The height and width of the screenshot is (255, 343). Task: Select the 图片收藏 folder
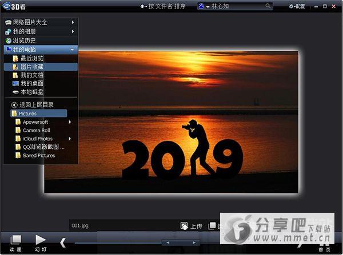click(41, 67)
